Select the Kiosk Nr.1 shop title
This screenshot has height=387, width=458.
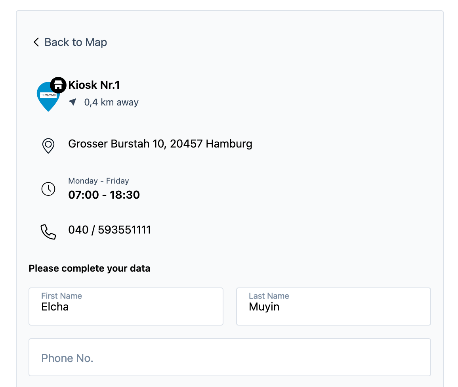coord(94,85)
